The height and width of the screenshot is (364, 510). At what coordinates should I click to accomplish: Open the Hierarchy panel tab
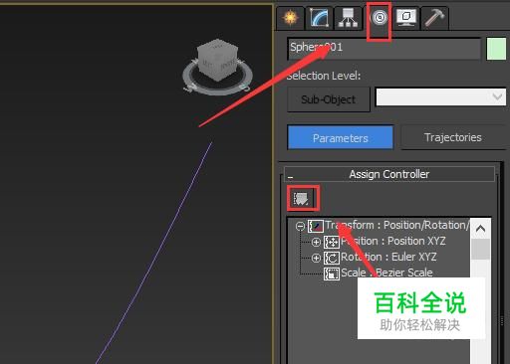coord(348,18)
